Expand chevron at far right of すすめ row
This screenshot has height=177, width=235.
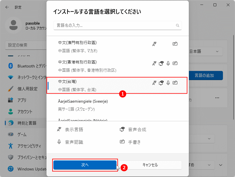221,165
